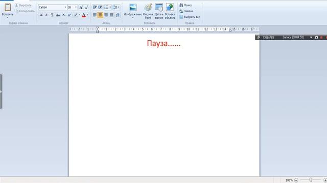The image size is (327, 183).
Task: Open the paragraph settings dialog icon
Action: coord(118,15)
